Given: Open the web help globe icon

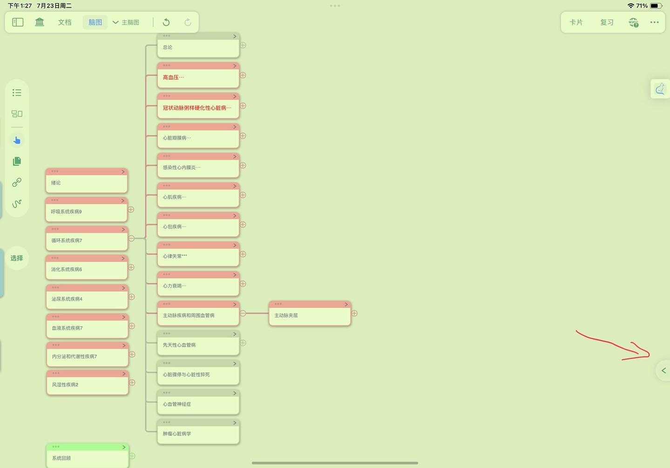Looking at the screenshot, I should point(634,22).
